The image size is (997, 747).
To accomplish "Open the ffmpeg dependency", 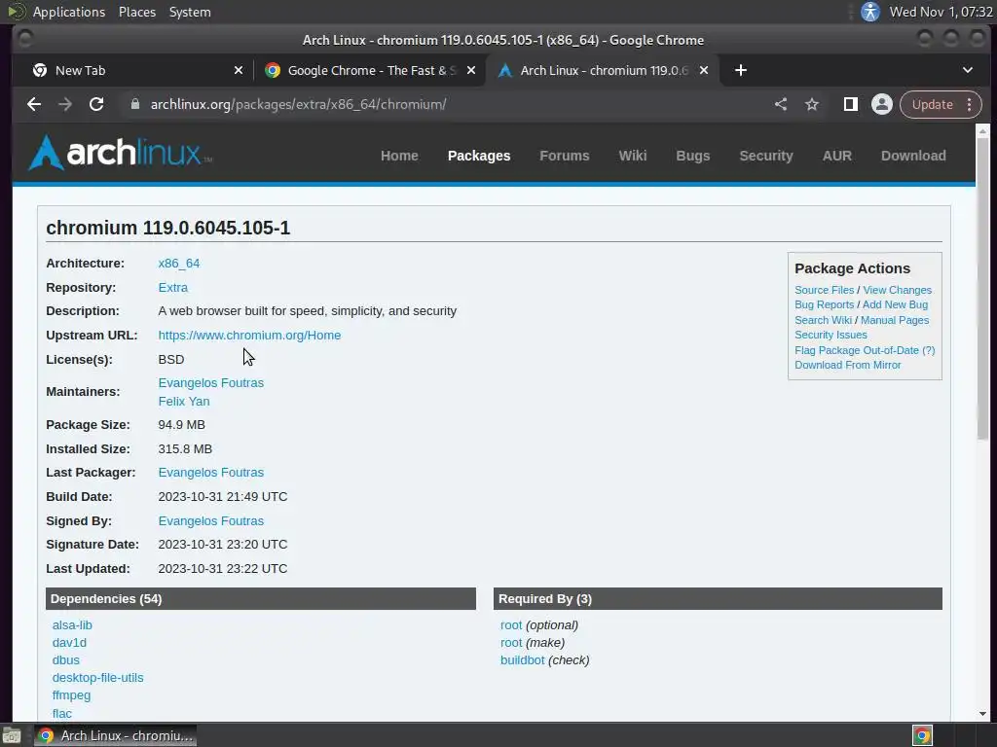I will pyautogui.click(x=71, y=695).
